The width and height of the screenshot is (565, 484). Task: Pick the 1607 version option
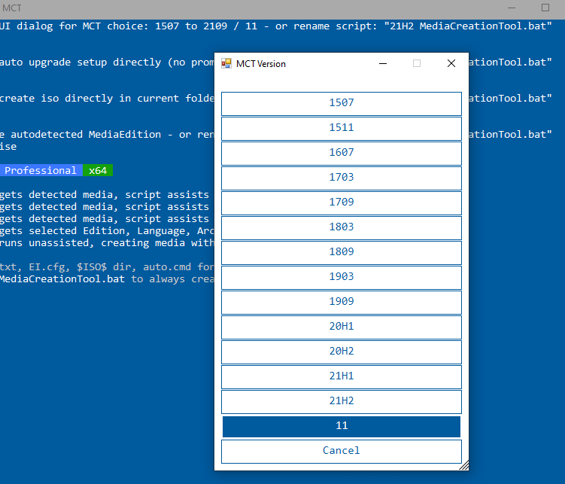342,153
